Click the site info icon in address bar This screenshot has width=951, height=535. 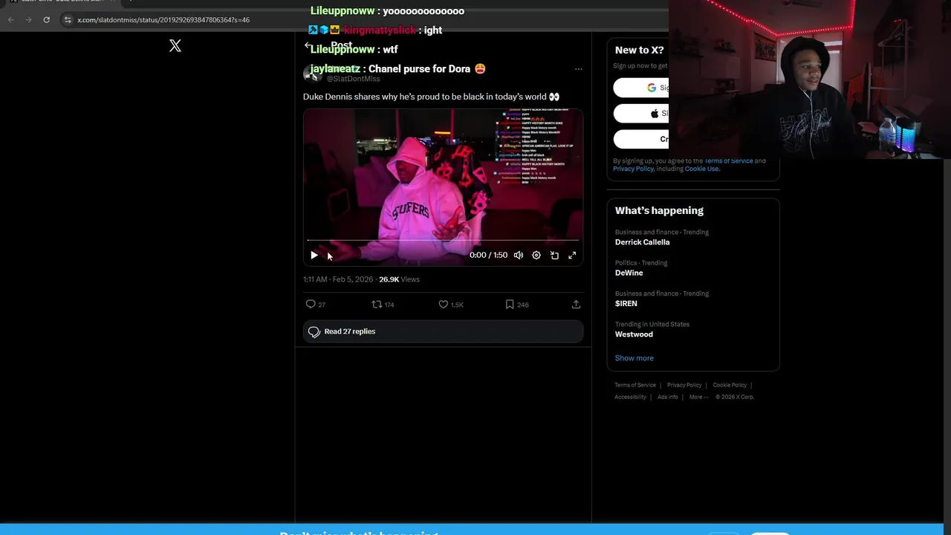[x=68, y=20]
